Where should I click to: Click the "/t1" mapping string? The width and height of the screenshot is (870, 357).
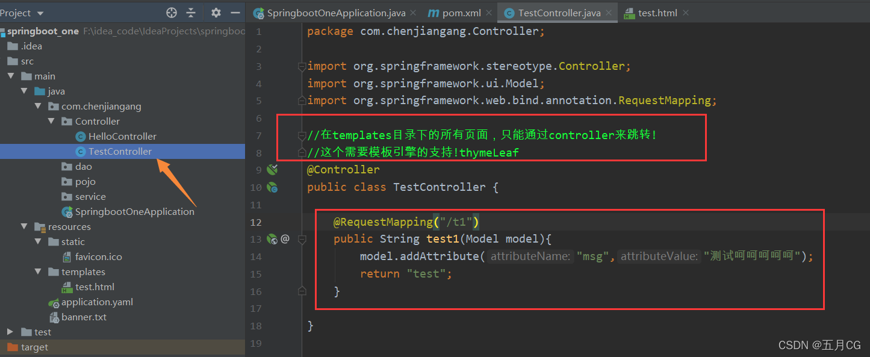pyautogui.click(x=456, y=222)
